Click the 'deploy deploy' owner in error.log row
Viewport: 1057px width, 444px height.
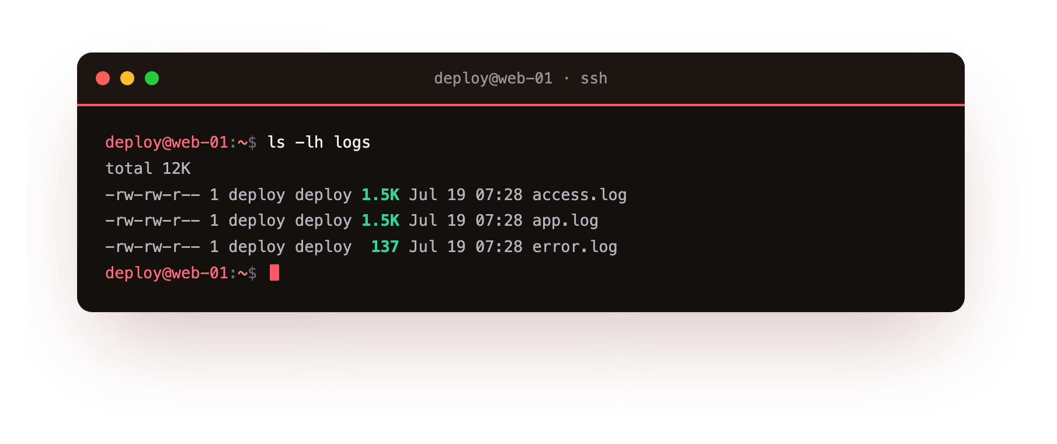click(x=290, y=247)
